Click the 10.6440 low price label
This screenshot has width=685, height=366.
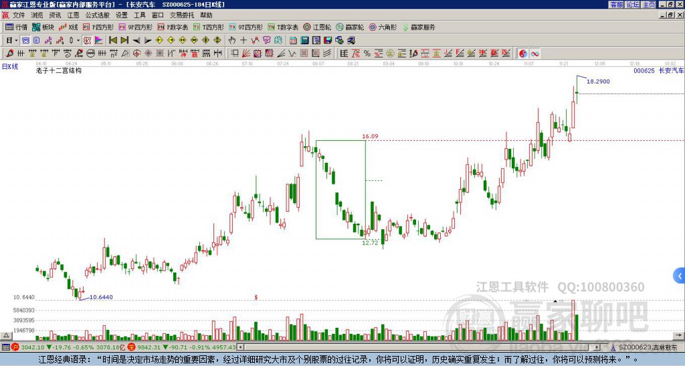click(101, 297)
